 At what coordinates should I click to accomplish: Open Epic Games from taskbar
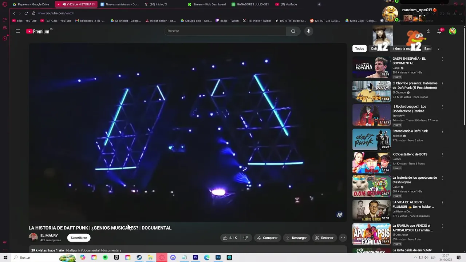[116, 258]
